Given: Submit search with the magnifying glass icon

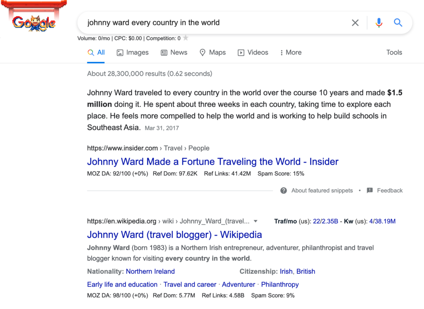Looking at the screenshot, I should coord(398,23).
